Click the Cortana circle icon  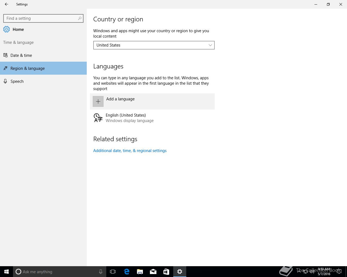pyautogui.click(x=18, y=272)
